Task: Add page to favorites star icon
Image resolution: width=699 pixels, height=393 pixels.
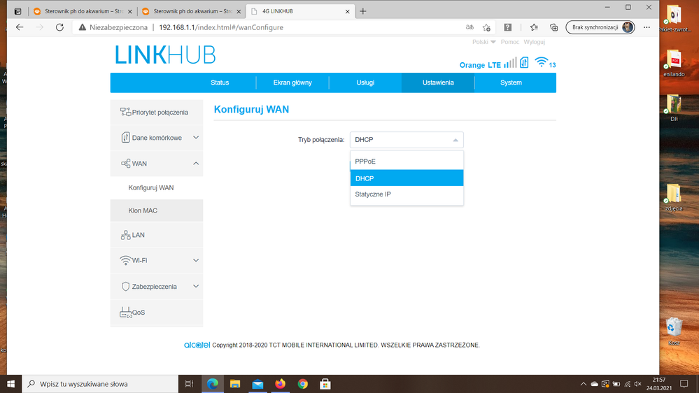Action: point(486,27)
